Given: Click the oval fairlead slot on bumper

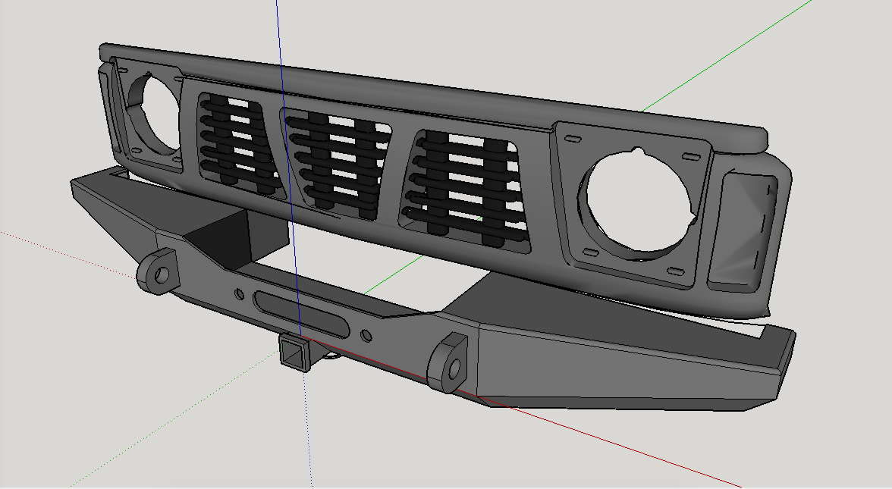Looking at the screenshot, I should pos(301,315).
